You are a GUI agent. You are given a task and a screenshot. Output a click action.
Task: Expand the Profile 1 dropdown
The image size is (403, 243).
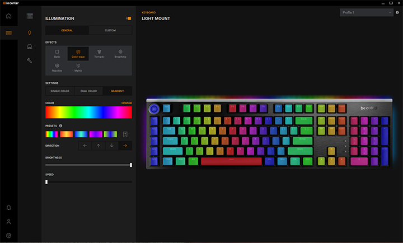(x=366, y=12)
